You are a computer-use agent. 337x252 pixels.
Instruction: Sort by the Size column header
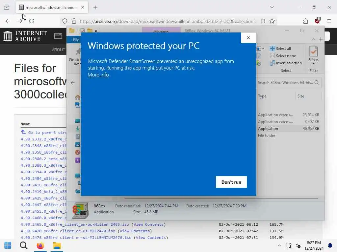click(x=308, y=96)
